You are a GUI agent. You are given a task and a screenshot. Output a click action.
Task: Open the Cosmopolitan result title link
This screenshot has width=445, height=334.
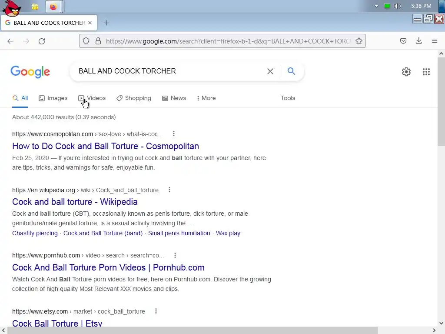(106, 146)
